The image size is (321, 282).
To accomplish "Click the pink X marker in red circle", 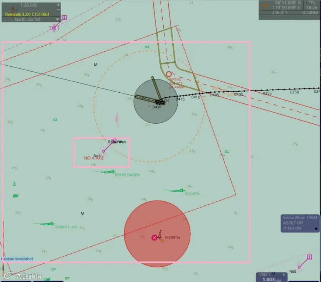I will click(x=154, y=237).
